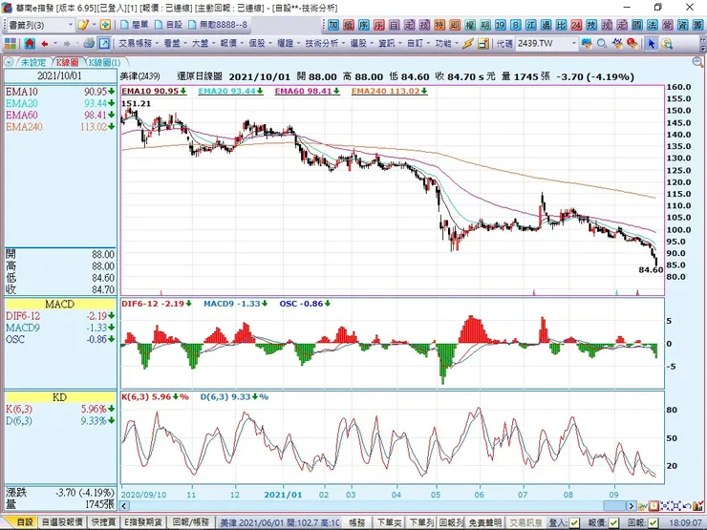
Task: Click the green 權 quick toolbar icon
Action: 470,25
